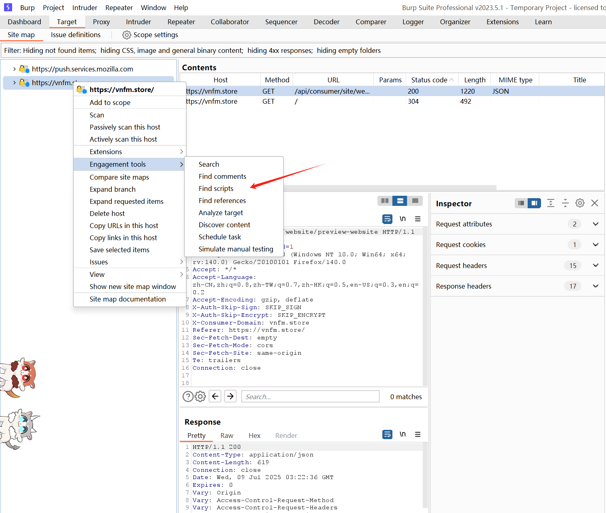Screen dimensions: 606x513
Task: Go to previous search match arrow
Action: coord(215,396)
